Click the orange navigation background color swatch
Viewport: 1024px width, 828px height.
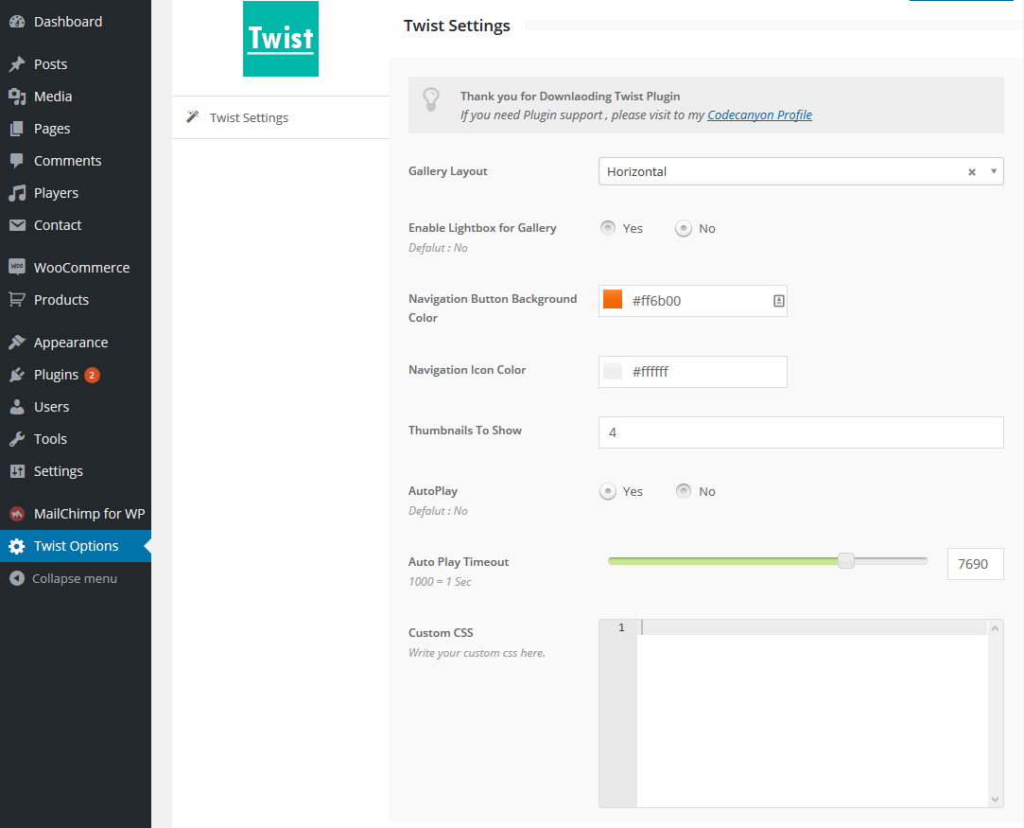tap(613, 300)
